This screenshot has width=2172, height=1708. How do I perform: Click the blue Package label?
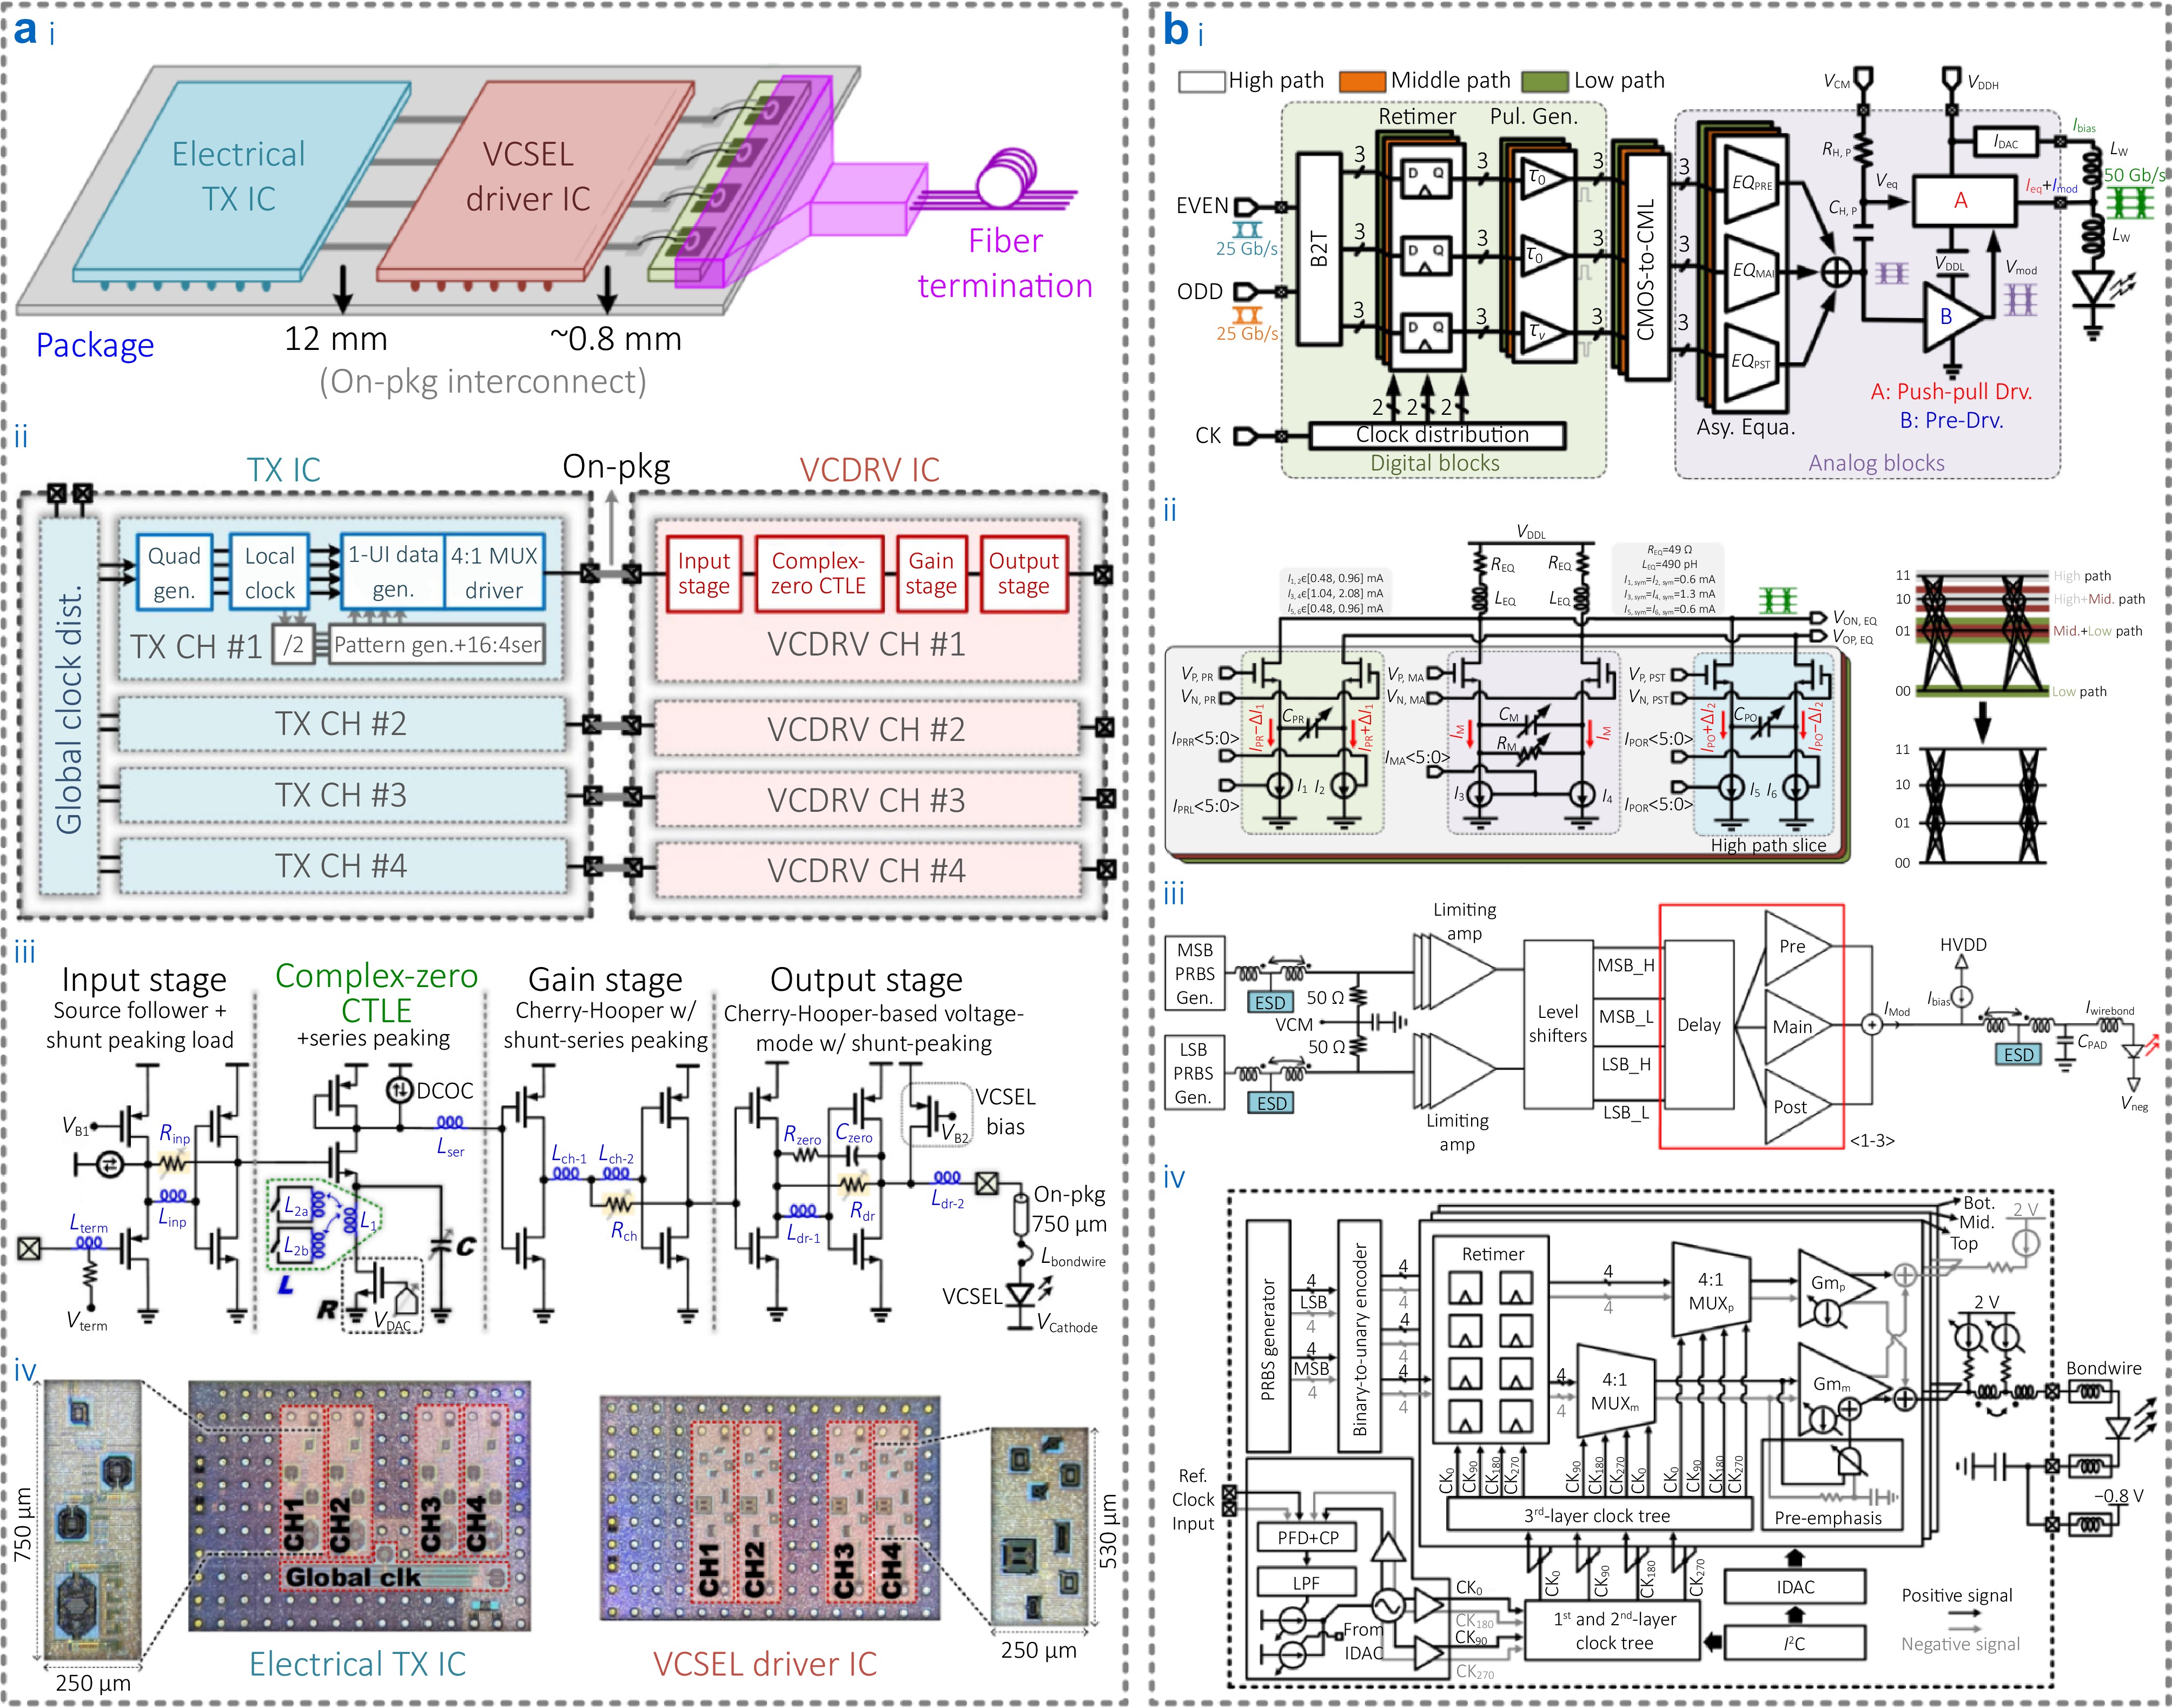point(95,345)
